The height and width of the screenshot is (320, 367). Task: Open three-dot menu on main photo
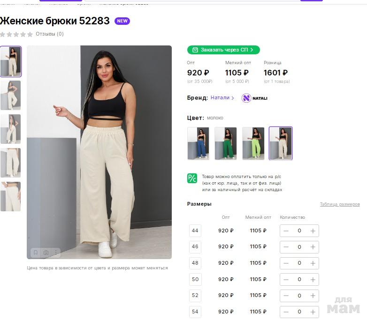coord(56,253)
